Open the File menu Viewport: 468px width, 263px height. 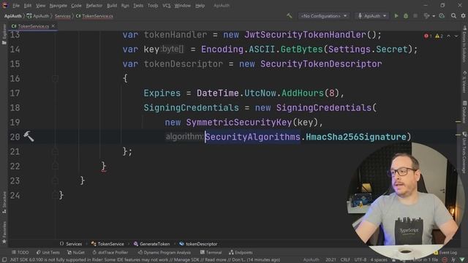(x=16, y=5)
